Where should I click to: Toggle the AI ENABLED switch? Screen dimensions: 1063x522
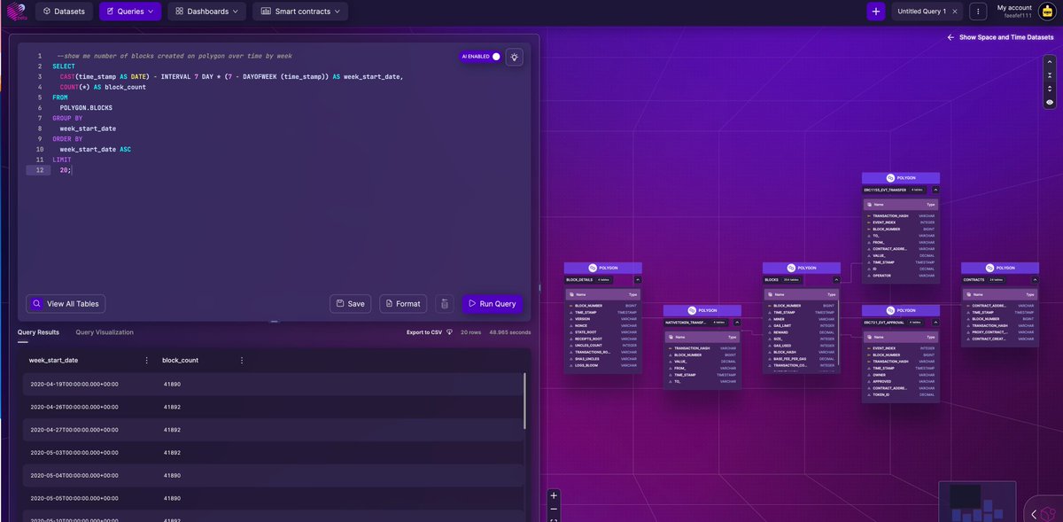click(x=494, y=56)
